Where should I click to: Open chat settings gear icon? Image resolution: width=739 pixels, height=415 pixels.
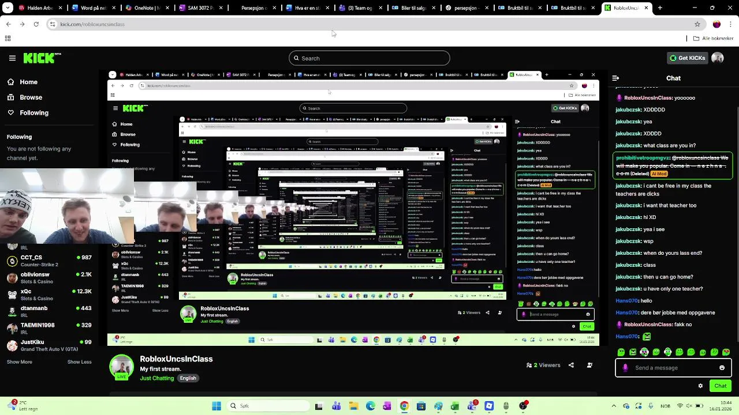pyautogui.click(x=700, y=386)
